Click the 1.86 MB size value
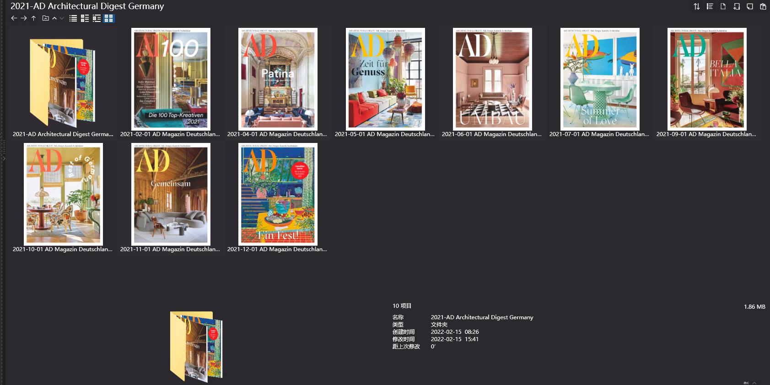 tap(754, 307)
